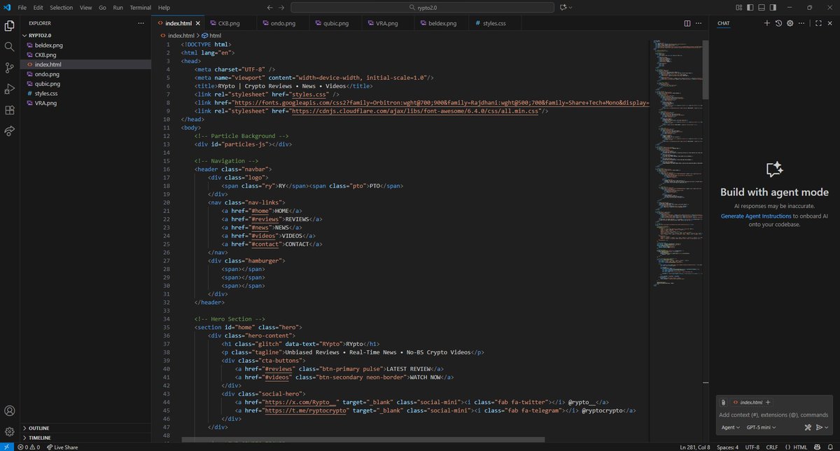Click the split editor right icon
This screenshot has height=451, width=840.
pos(687,23)
